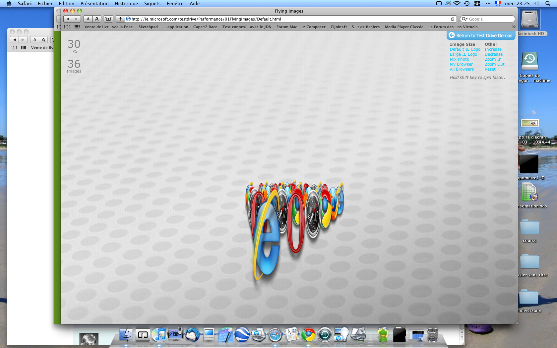Open the consomation.ods spreadsheet file
The width and height of the screenshot is (557, 348).
click(x=530, y=192)
